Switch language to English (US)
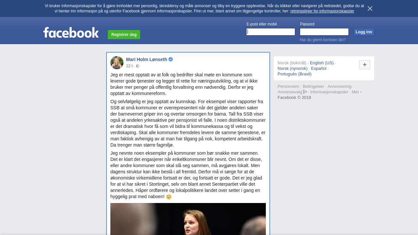Viewport: 418px width, 235px height. point(322,63)
